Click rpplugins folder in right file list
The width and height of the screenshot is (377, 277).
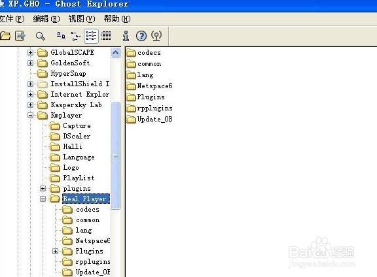coord(149,108)
